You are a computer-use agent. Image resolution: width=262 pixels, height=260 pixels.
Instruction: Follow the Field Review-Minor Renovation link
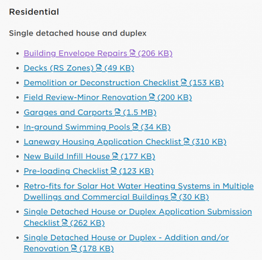pos(85,98)
